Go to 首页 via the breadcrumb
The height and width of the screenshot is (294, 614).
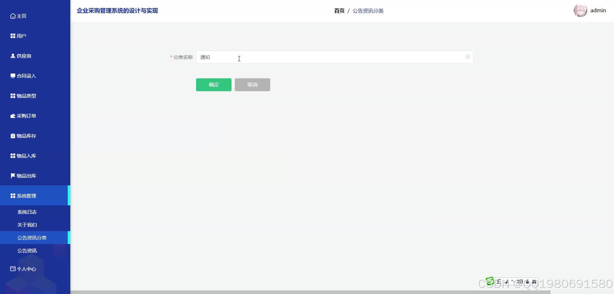point(339,11)
